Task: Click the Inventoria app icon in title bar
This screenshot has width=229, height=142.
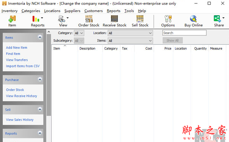Action: 4,3
